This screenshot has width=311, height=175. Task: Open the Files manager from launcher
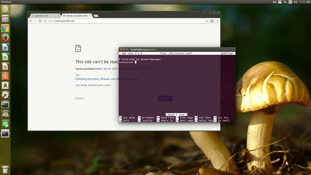pyautogui.click(x=5, y=19)
